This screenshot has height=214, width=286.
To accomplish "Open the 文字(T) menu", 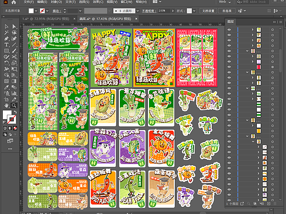I will (70, 2).
